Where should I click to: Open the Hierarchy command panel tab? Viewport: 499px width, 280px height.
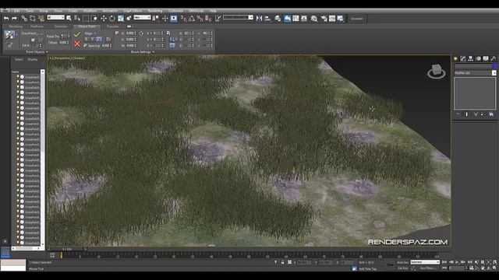click(470, 59)
